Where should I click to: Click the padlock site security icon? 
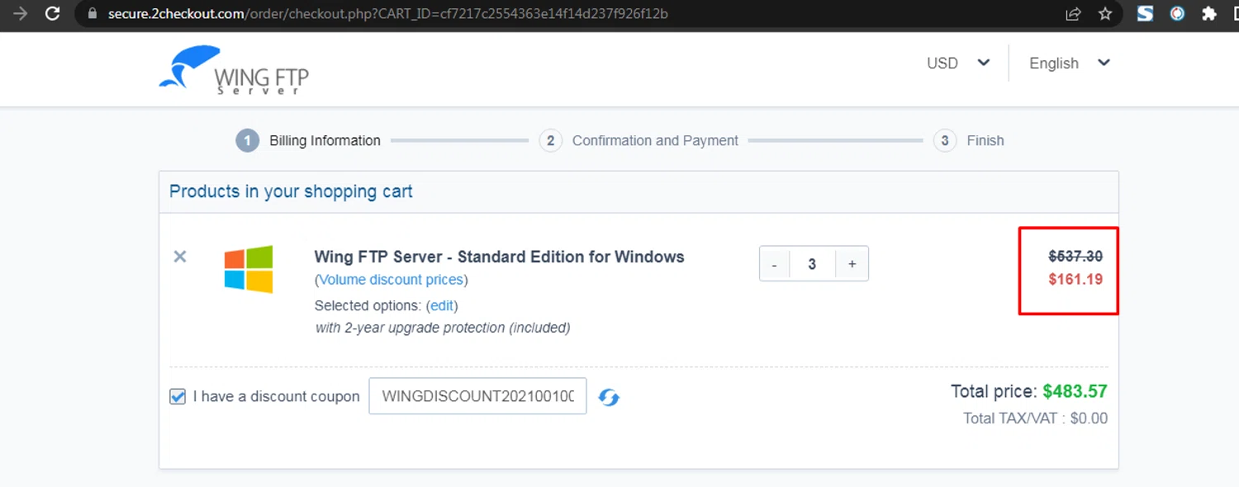click(x=93, y=14)
